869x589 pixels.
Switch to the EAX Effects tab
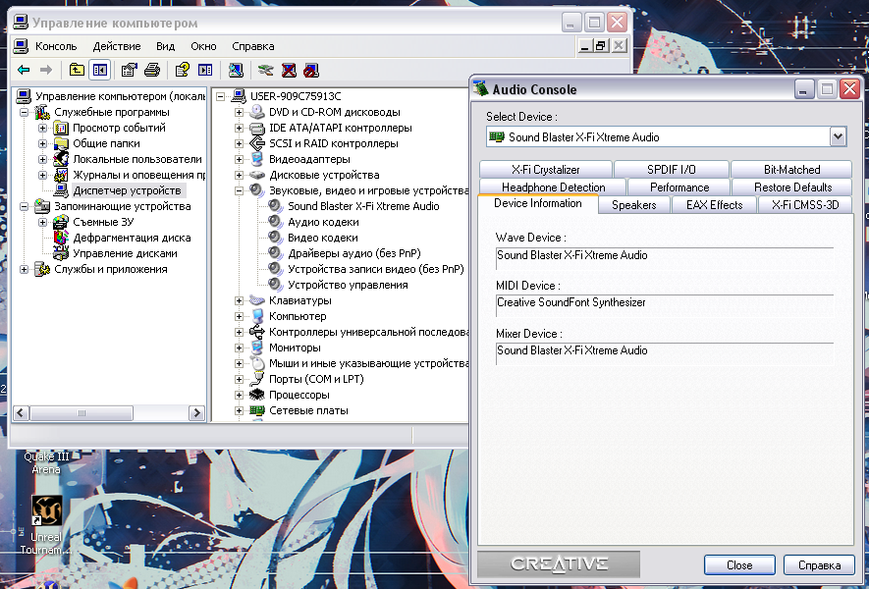point(714,205)
